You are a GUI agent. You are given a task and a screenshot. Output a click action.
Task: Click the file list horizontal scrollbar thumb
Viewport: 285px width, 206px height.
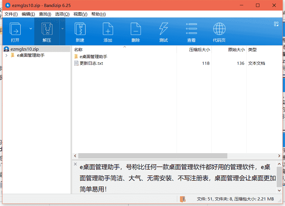click(153, 156)
